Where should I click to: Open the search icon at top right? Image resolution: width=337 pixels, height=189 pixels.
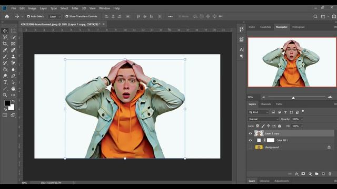pos(315,16)
